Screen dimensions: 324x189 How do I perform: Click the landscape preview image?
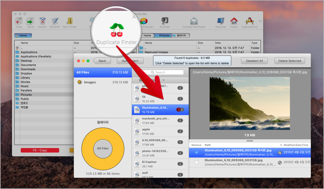click(x=250, y=103)
